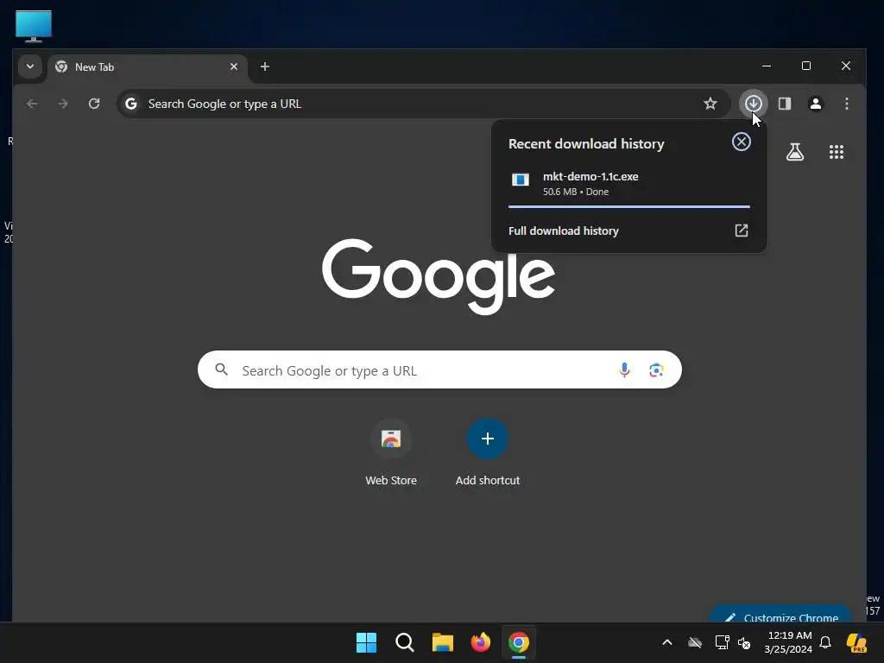This screenshot has height=663, width=884.
Task: Open the taskbar clock showing 12:19 AM
Action: pyautogui.click(x=789, y=642)
